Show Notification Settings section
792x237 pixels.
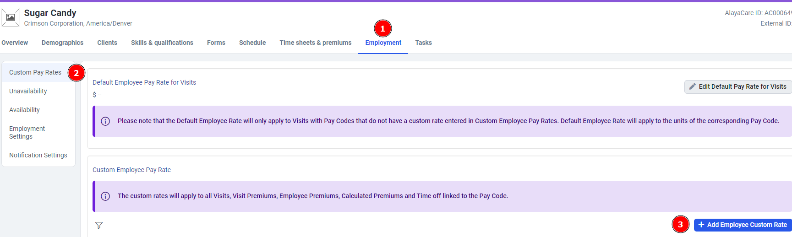[38, 155]
